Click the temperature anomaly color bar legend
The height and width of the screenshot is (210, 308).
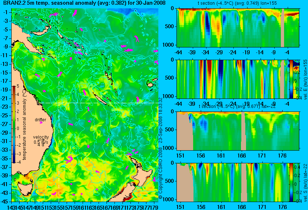pyautogui.click(x=14, y=125)
